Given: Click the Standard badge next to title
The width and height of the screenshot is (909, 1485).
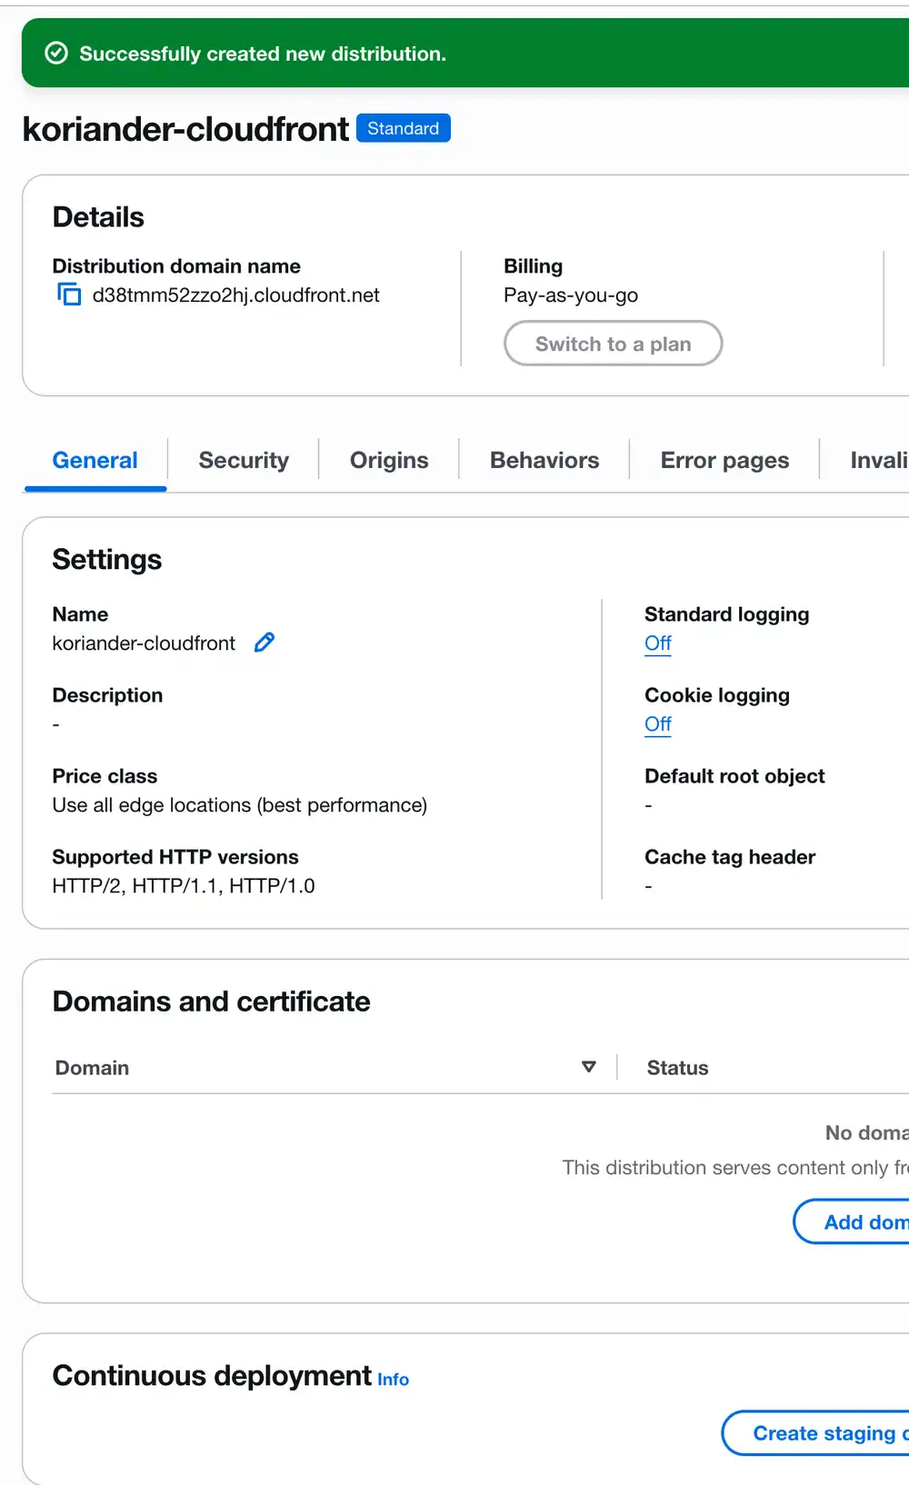Looking at the screenshot, I should click(404, 128).
